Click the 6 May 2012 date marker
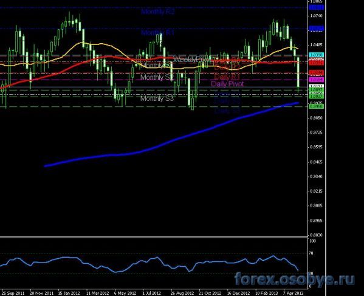The image size is (364, 296). pyautogui.click(x=125, y=293)
